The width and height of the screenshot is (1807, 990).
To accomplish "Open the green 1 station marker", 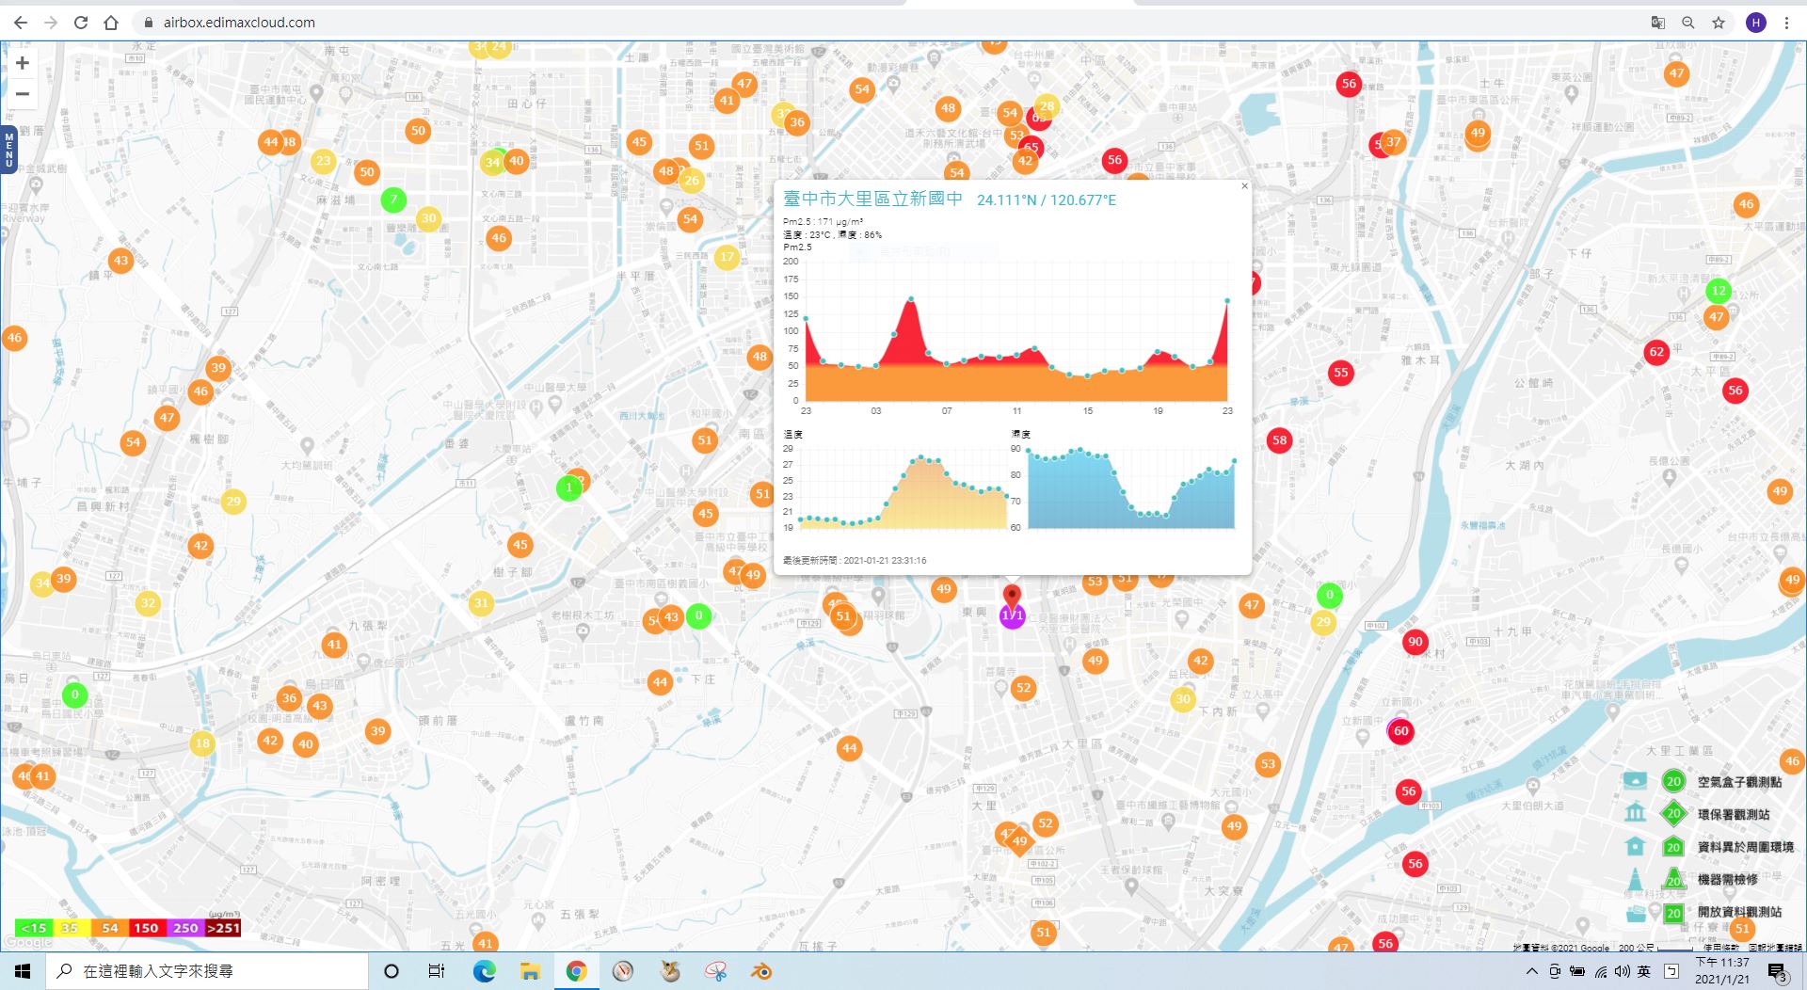I will [x=568, y=487].
